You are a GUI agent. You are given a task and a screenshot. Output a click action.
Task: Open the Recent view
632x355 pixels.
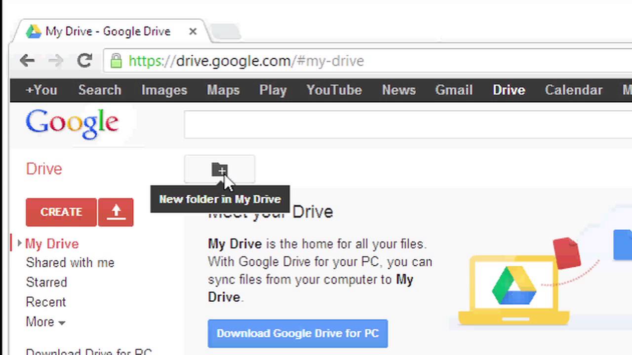(45, 302)
